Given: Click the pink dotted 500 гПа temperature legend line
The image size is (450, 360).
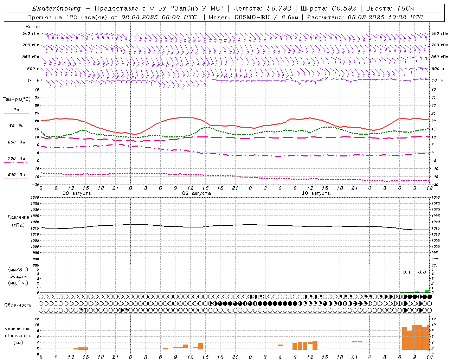Looking at the screenshot, I should tap(15, 179).
